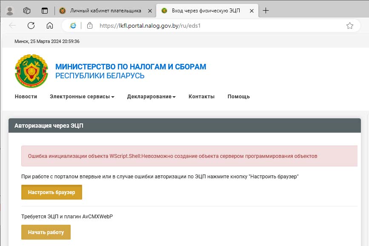Switch to 'Личный кабинет плательщика' tab
The width and height of the screenshot is (369, 246).
pyautogui.click(x=105, y=11)
